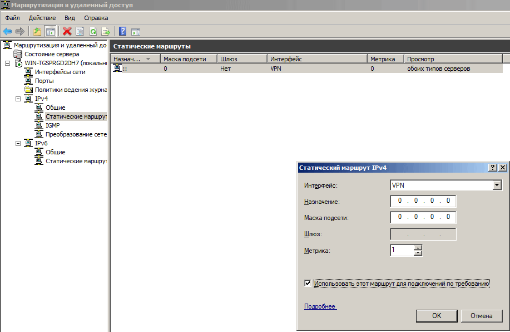Screen dimensions: 510x332
Task: Click the blue Back arrow toolbar icon
Action: click(x=7, y=31)
